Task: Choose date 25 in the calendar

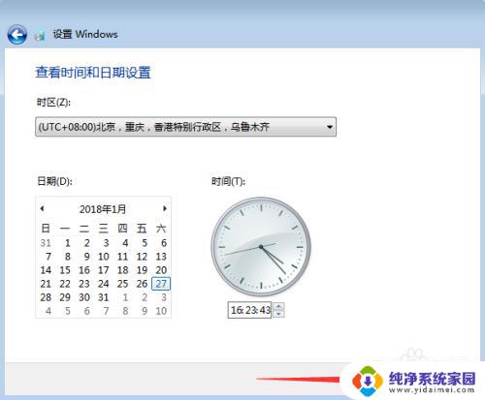Action: [x=122, y=284]
